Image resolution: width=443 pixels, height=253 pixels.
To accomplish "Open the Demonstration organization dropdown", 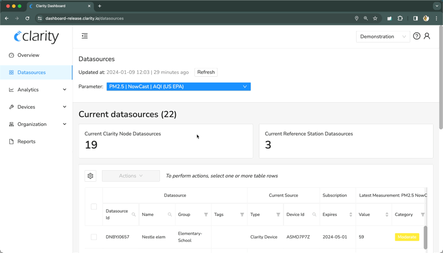I will click(x=383, y=36).
